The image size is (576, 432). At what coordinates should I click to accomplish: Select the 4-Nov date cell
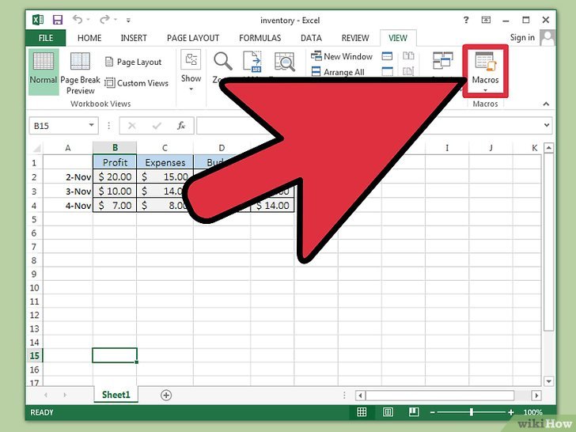[x=68, y=206]
